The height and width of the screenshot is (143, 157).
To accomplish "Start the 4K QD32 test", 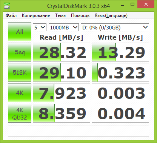I will pos(20,113).
